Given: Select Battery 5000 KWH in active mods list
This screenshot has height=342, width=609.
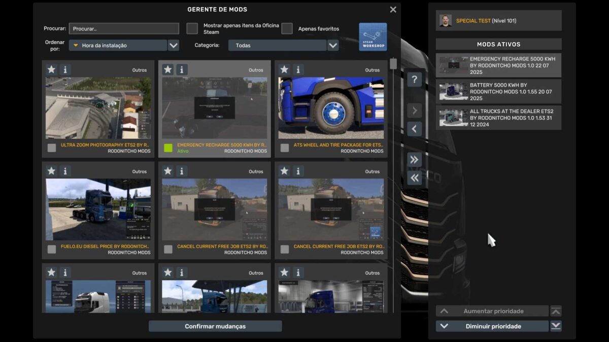Looking at the screenshot, I should [498, 92].
